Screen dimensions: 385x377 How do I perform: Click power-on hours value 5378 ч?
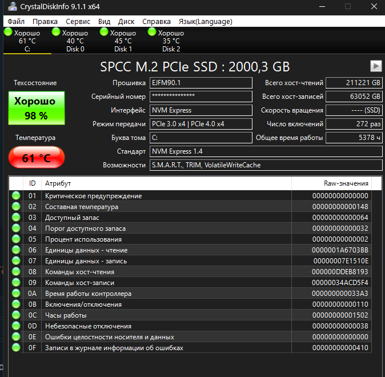354,138
